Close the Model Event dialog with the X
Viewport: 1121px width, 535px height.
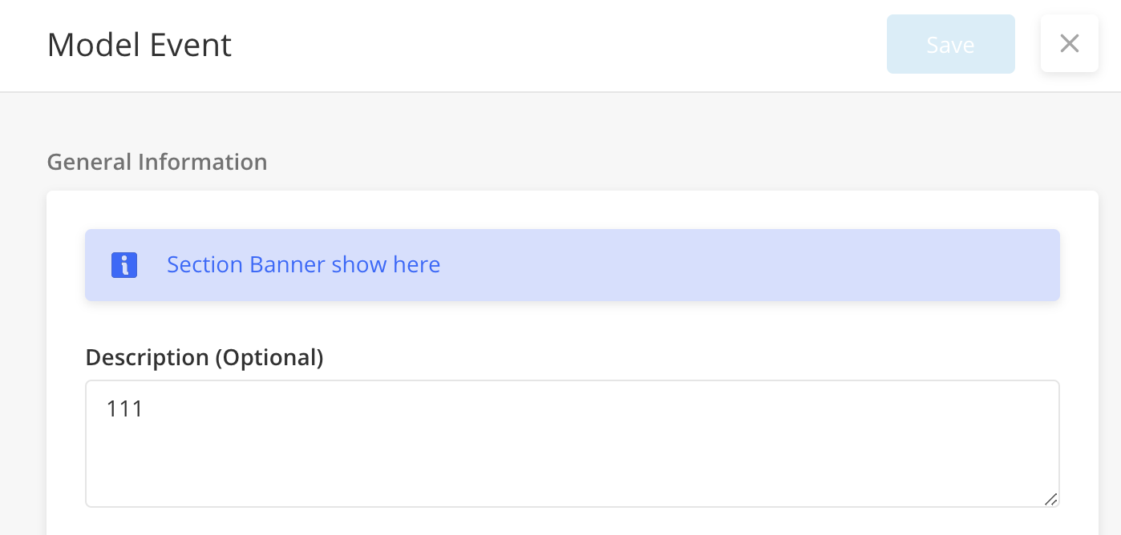click(x=1069, y=43)
